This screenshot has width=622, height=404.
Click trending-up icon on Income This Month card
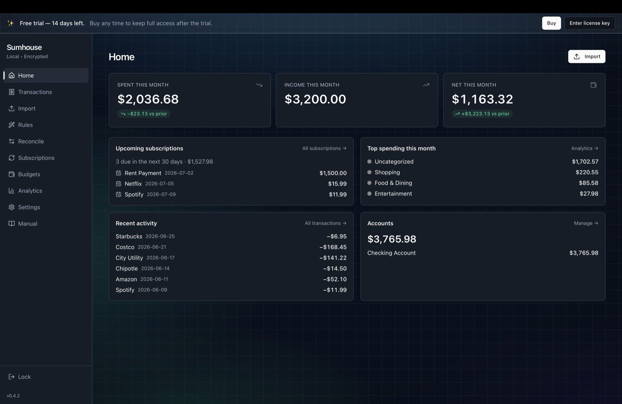point(426,85)
